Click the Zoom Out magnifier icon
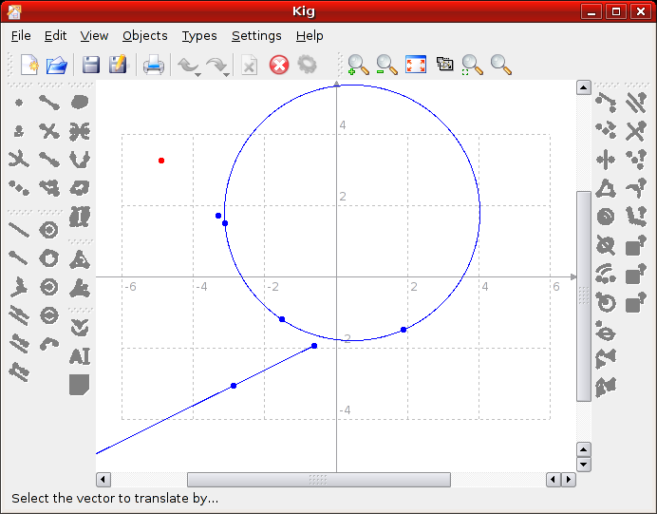657x514 pixels. coord(386,65)
